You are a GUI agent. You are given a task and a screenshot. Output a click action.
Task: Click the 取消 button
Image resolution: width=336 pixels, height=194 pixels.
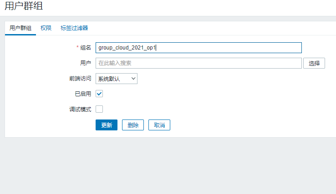pyautogui.click(x=159, y=125)
